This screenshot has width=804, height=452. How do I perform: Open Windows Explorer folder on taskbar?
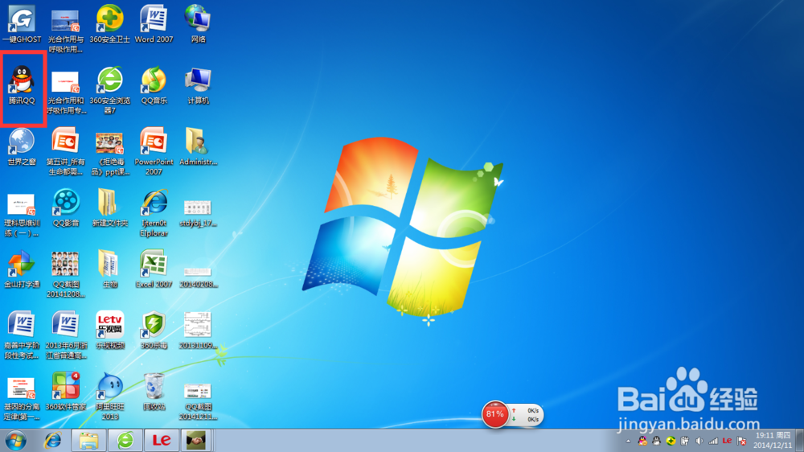click(x=88, y=441)
